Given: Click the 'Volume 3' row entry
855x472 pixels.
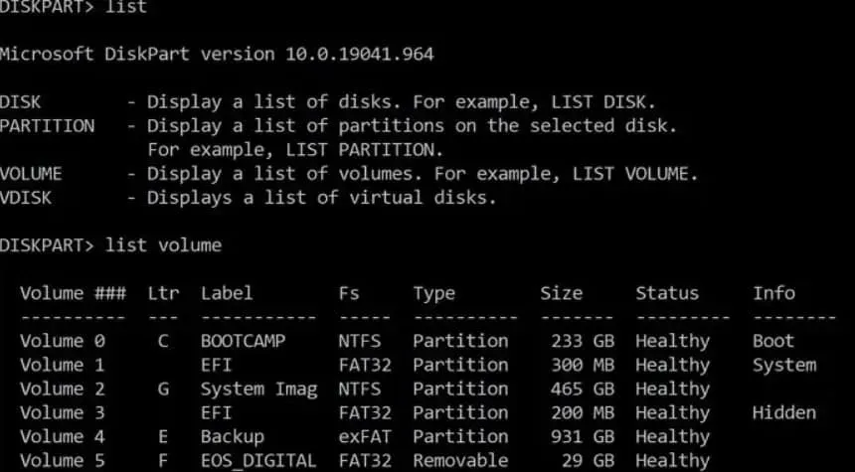Looking at the screenshot, I should click(62, 412).
